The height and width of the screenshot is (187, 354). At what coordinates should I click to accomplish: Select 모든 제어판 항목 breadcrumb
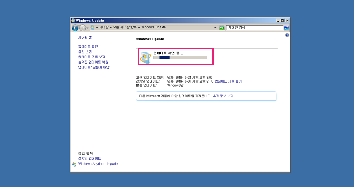click(125, 27)
